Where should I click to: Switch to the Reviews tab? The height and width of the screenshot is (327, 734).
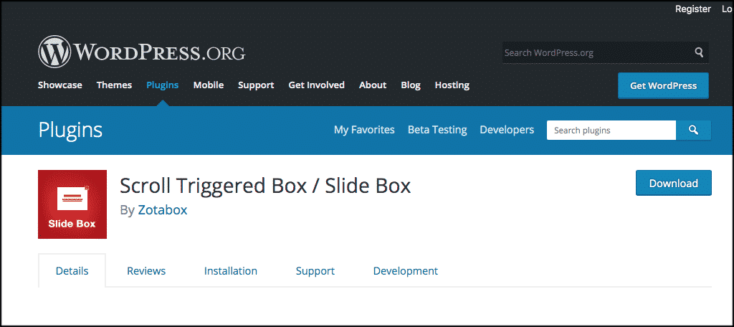point(146,271)
